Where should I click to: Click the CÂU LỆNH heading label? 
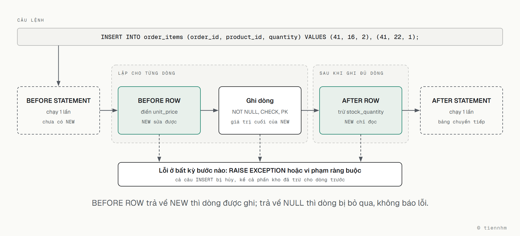(31, 20)
